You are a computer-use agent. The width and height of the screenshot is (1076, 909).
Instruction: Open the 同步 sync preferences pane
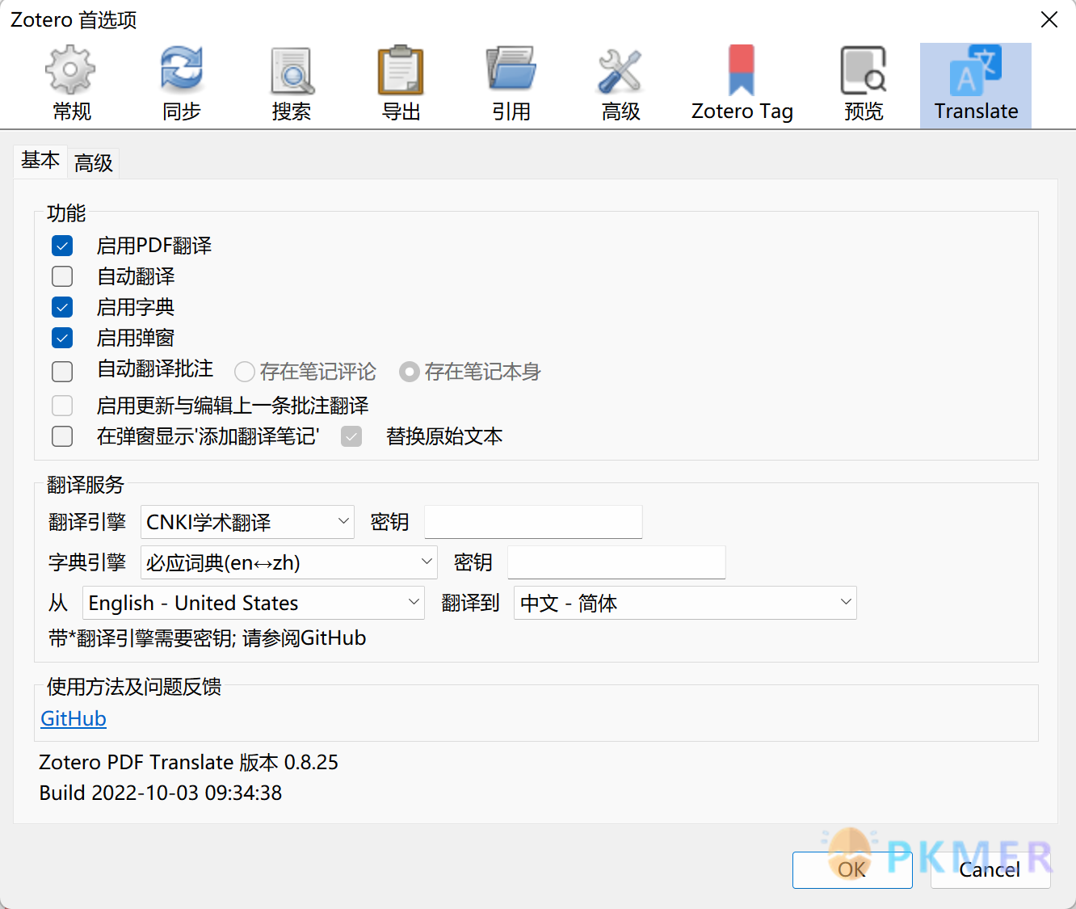[181, 85]
